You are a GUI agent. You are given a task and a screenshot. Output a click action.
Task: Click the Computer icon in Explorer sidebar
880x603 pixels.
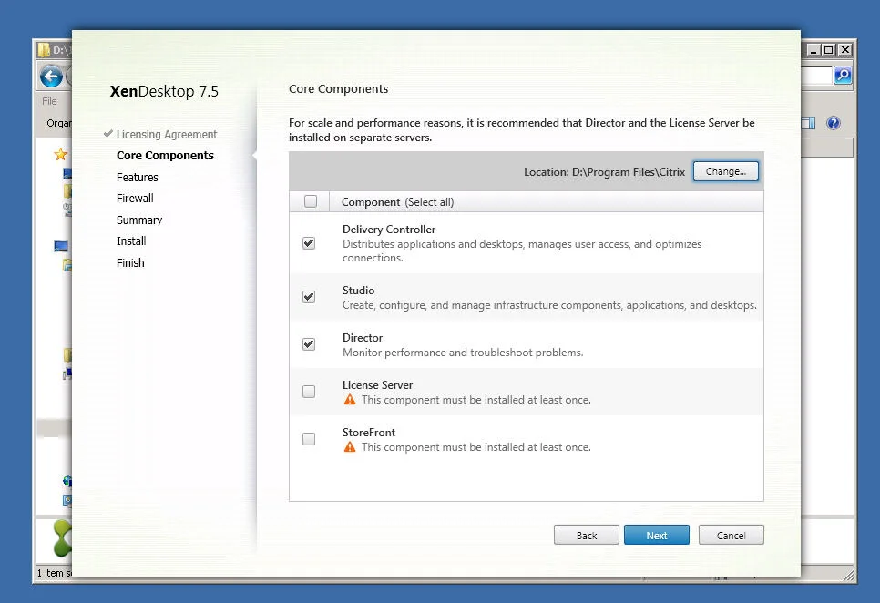[x=61, y=246]
